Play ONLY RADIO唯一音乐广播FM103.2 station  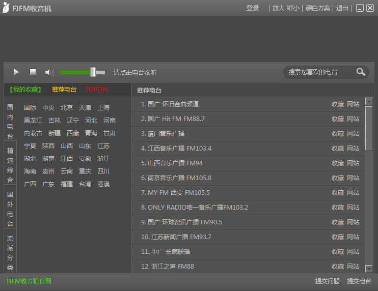(195, 208)
